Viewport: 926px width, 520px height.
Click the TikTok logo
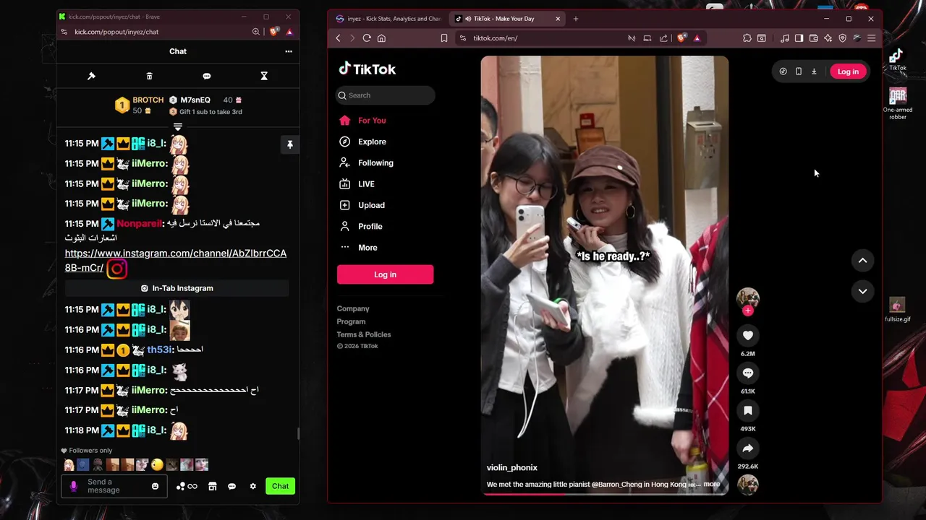[x=368, y=69]
